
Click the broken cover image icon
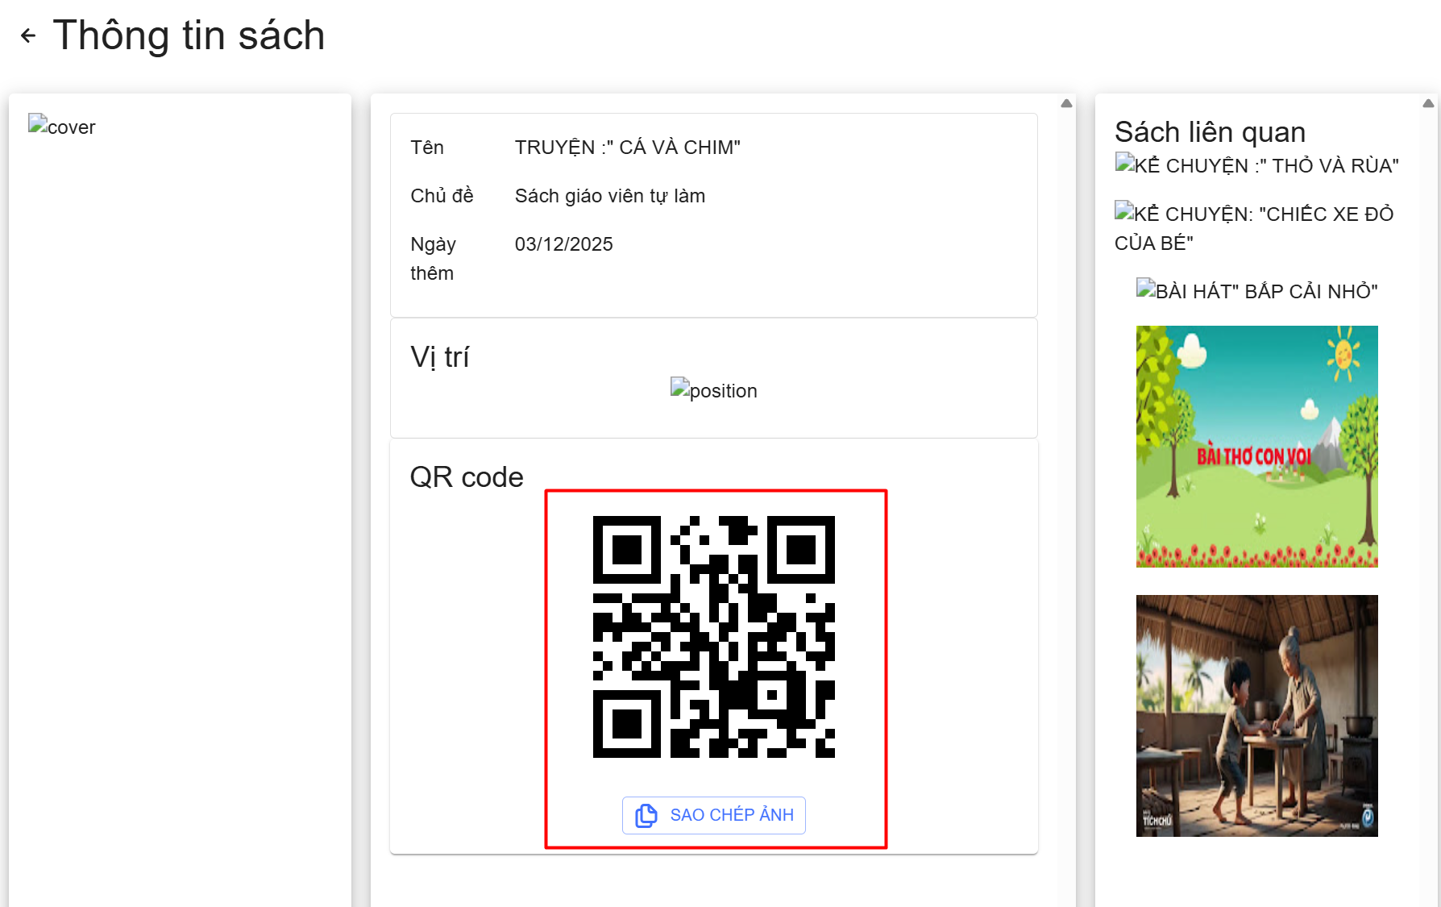(x=38, y=123)
